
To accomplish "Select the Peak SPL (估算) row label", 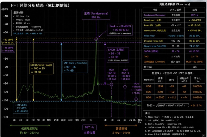I will [x=152, y=25].
